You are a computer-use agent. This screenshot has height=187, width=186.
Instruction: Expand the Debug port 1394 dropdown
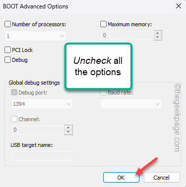[x=42, y=104]
